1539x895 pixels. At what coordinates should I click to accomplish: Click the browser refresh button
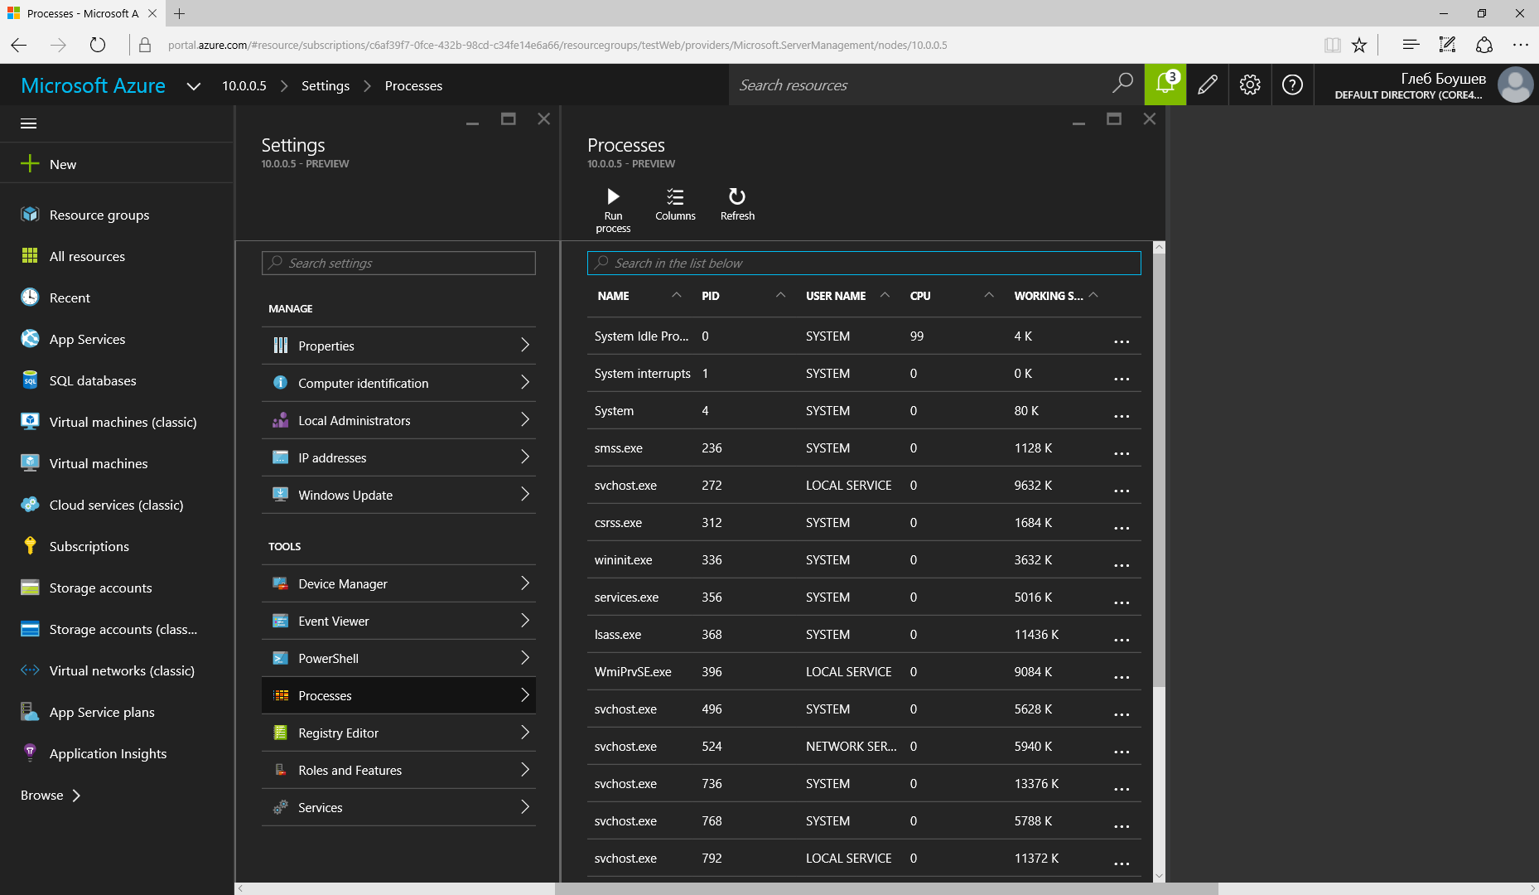point(98,45)
